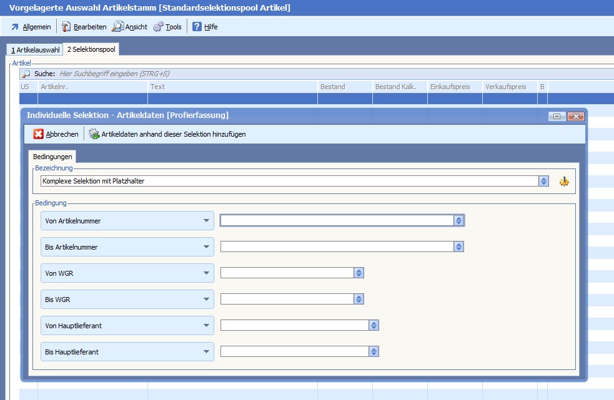The image size is (614, 400).
Task: Open the Ansicht toolbar menu
Action: click(130, 27)
